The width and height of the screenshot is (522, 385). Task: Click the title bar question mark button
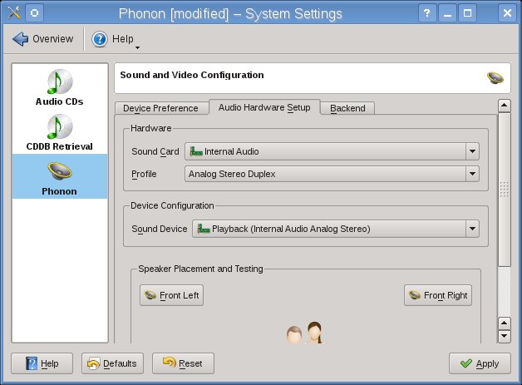(427, 13)
